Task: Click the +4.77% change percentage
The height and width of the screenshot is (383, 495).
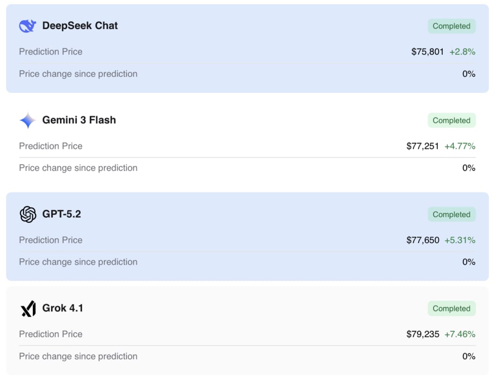Action: (x=460, y=146)
